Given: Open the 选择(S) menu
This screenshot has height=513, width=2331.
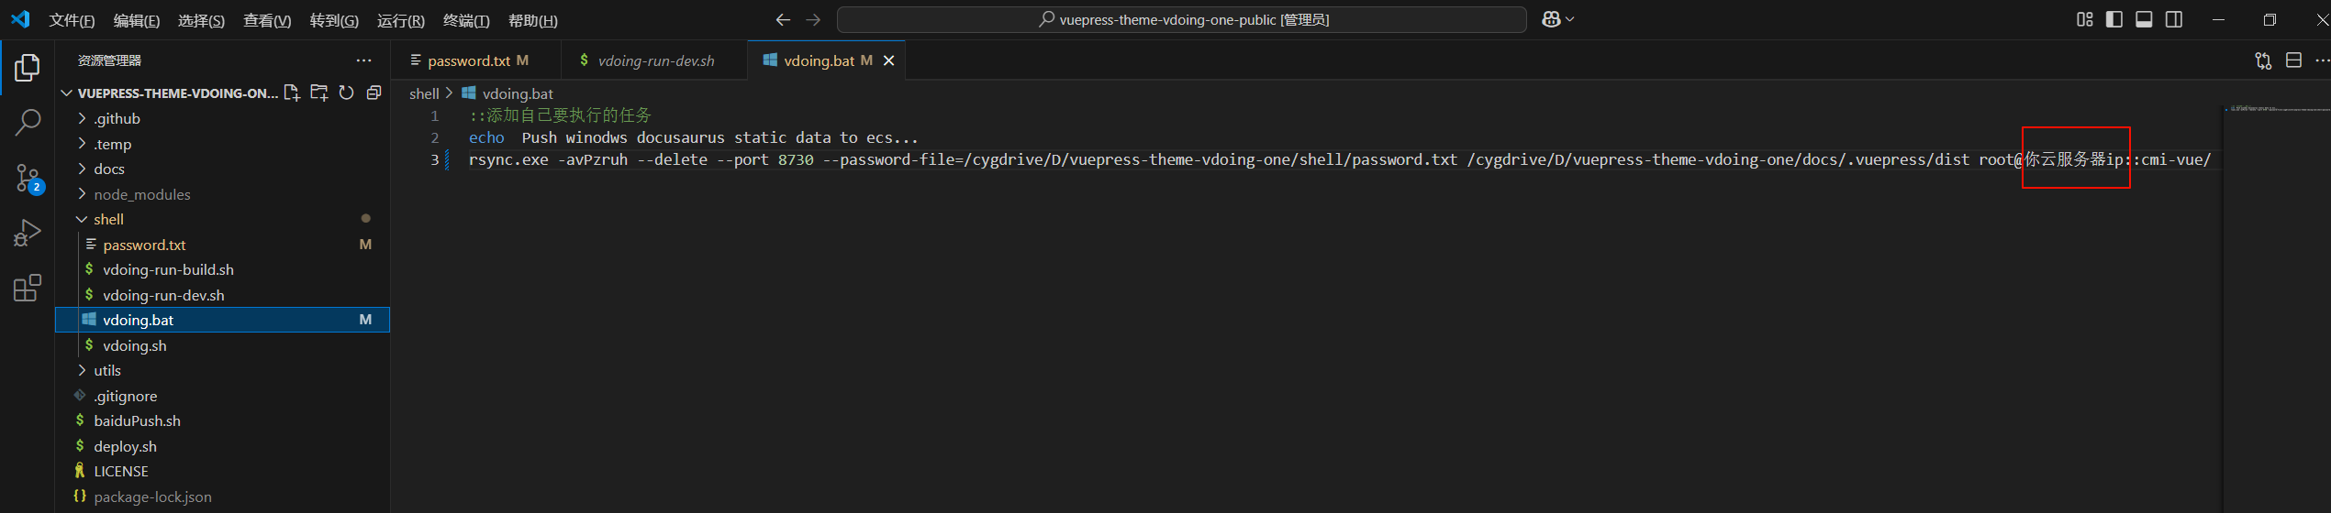Looking at the screenshot, I should coord(201,20).
